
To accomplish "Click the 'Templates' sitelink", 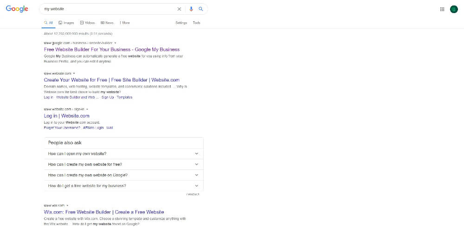I will pos(124,97).
